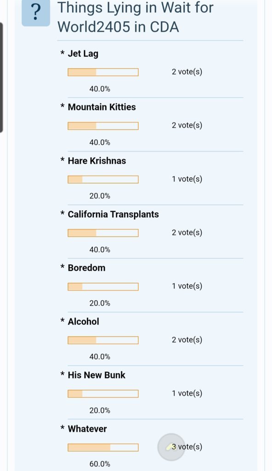This screenshot has height=471, width=272.
Task: View votes for California Transplants
Action: coord(187,233)
